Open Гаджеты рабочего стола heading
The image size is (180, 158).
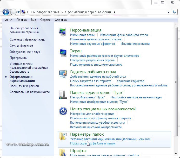(x=93, y=72)
